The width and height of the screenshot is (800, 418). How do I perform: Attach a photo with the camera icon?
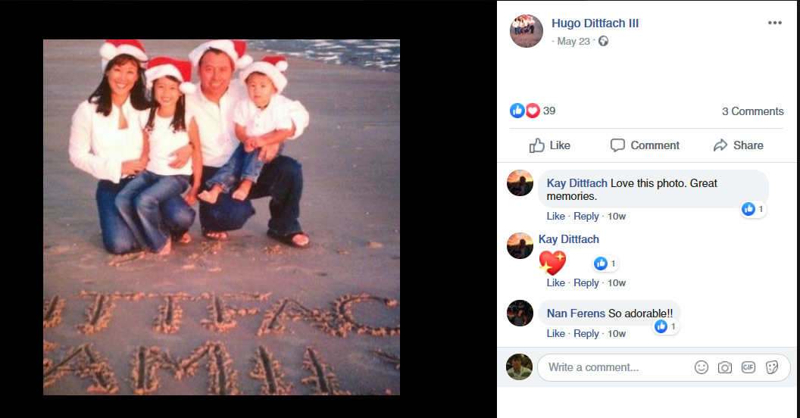pos(725,367)
